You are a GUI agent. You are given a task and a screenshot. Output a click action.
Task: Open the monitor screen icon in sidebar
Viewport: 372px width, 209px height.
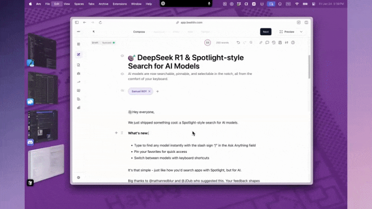(x=79, y=91)
